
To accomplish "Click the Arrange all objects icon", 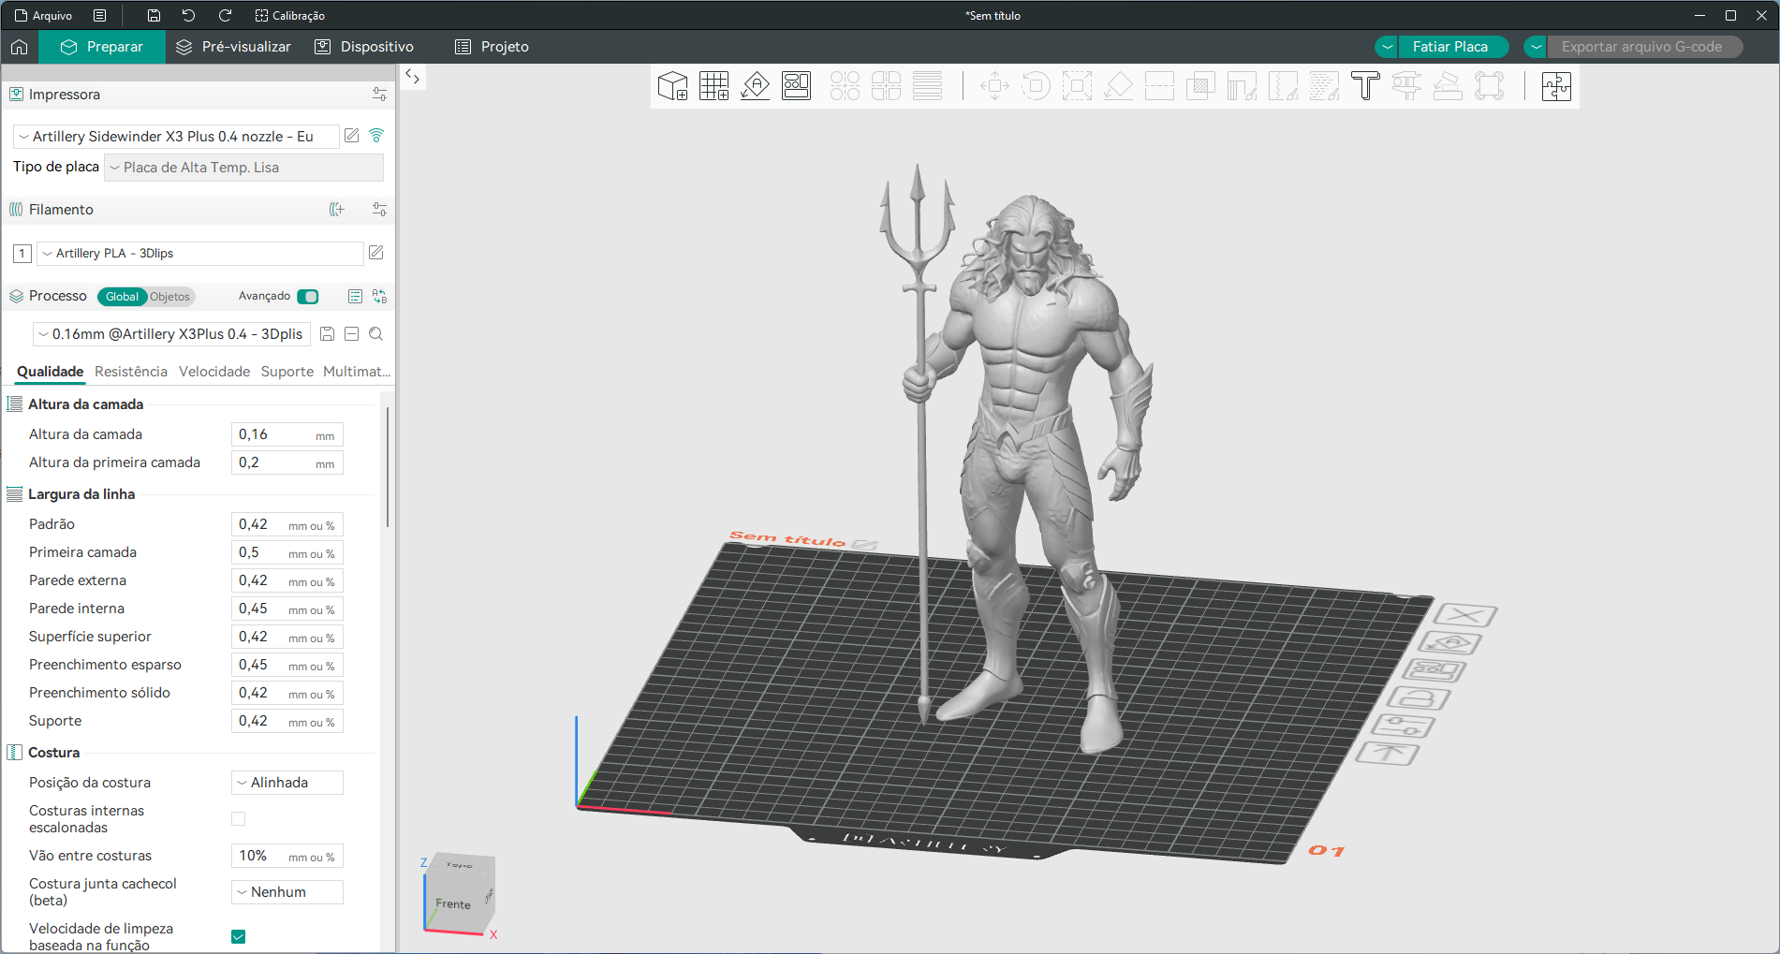I will [x=796, y=86].
